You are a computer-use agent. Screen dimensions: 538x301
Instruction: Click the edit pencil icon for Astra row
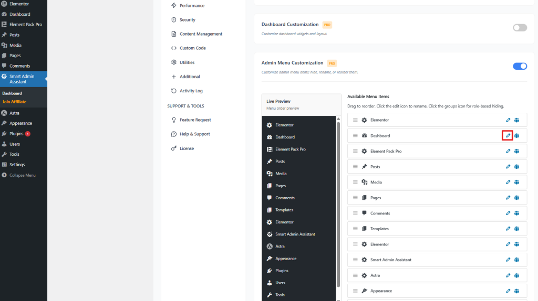[x=508, y=275]
